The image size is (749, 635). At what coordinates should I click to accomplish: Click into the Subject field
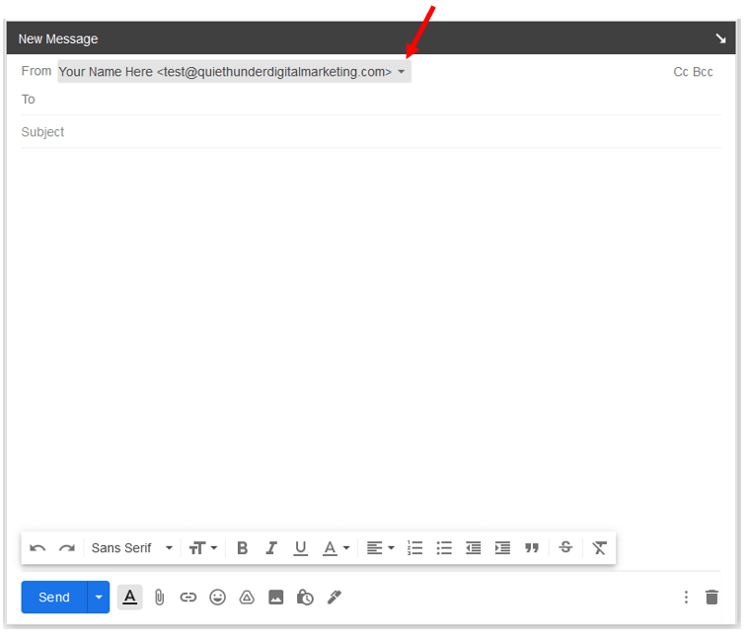pos(371,132)
